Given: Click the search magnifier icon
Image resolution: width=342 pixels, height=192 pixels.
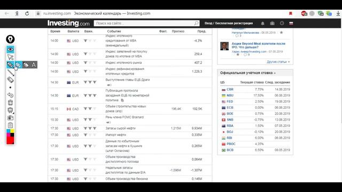Looking at the screenshot, I should click(196, 23).
